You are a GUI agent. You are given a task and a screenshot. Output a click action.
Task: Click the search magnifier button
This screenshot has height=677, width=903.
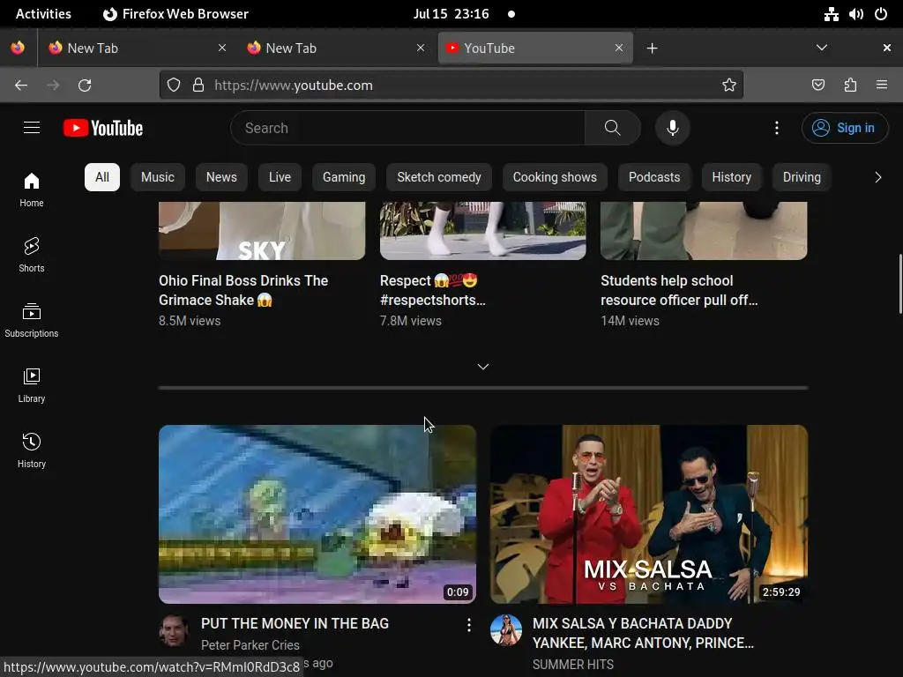pyautogui.click(x=612, y=128)
